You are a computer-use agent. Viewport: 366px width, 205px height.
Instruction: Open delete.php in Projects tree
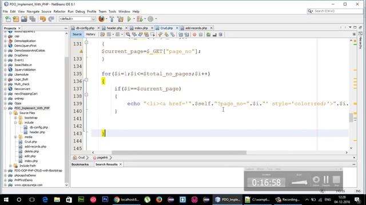point(32,151)
